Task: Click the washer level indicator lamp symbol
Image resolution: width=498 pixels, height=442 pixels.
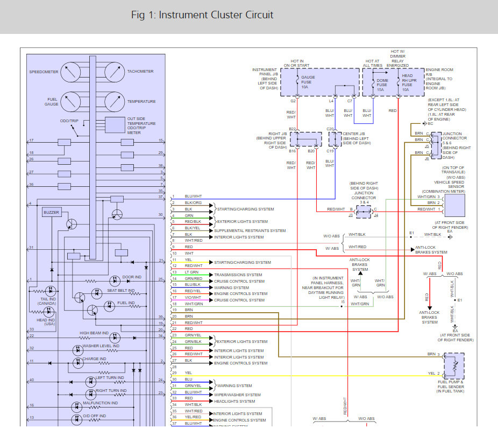Action: (78, 350)
